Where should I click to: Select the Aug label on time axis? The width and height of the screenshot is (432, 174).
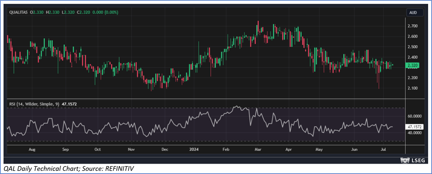(32, 149)
